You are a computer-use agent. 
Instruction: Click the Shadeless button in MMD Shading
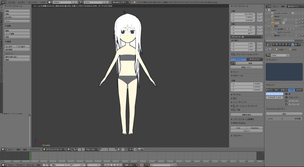tap(254, 128)
